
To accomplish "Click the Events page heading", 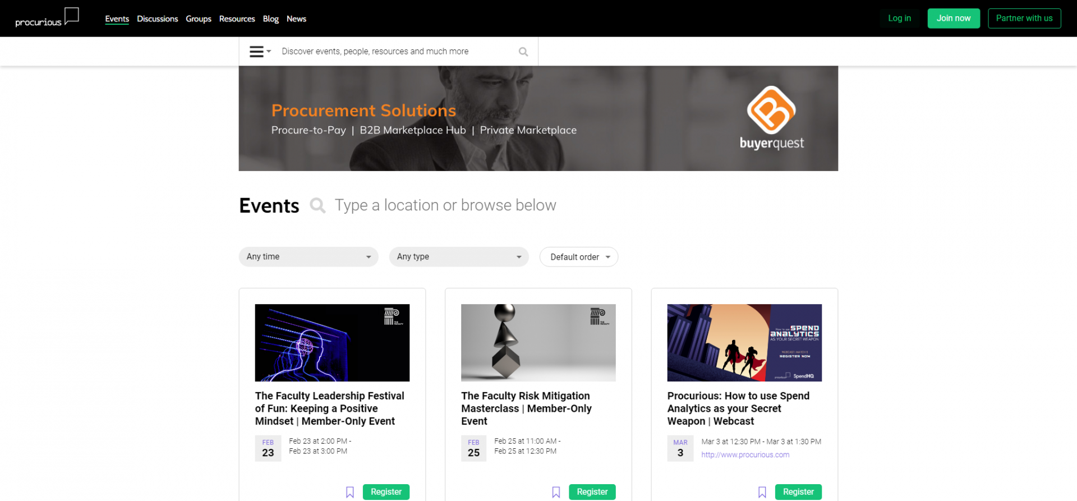I will tap(269, 206).
